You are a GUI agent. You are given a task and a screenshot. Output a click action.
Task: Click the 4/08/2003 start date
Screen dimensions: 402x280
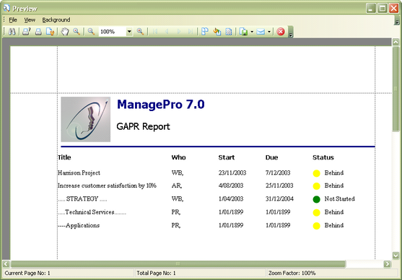[231, 185]
